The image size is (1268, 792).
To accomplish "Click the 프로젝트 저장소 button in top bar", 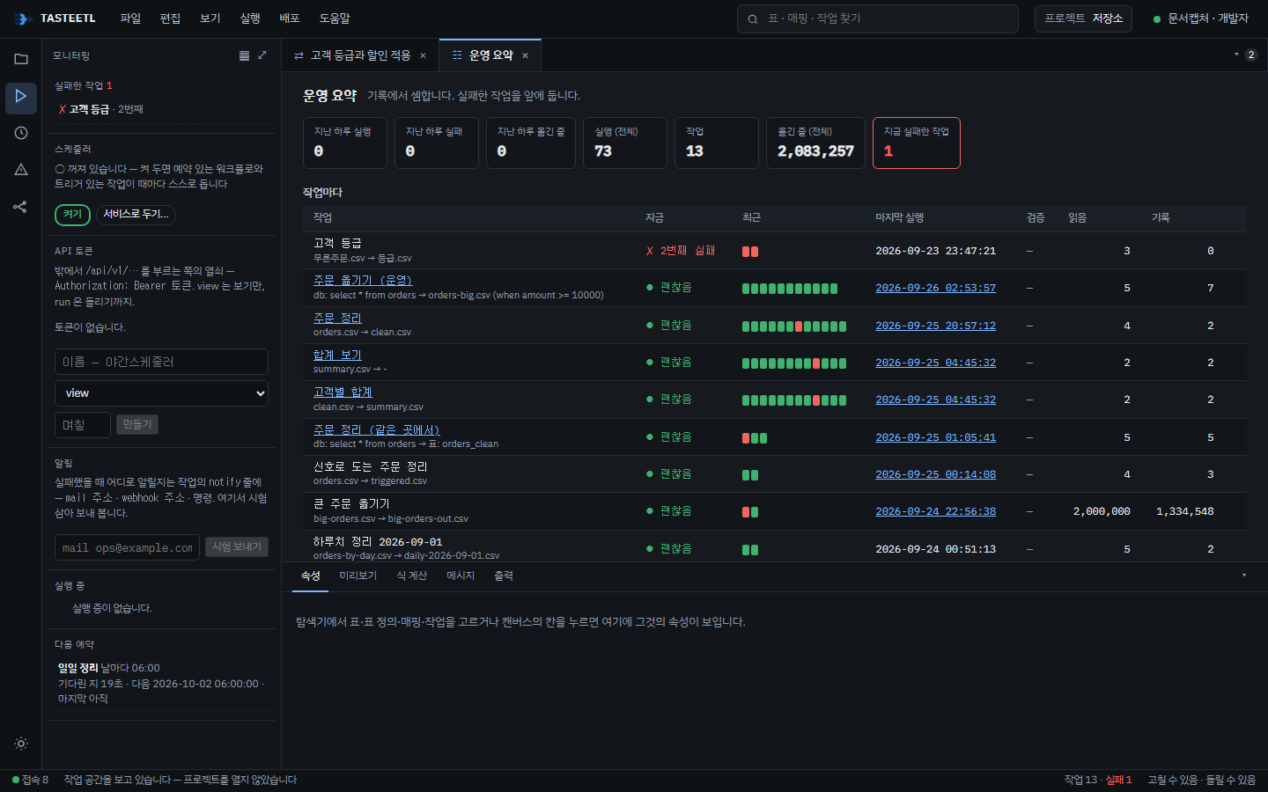I will pyautogui.click(x=1083, y=18).
